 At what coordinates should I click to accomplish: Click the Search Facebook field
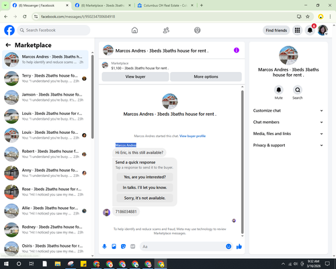point(54,30)
